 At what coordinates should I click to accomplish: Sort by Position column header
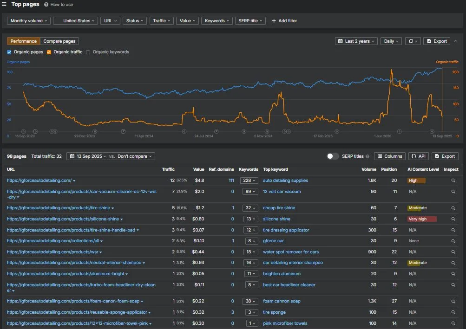pyautogui.click(x=389, y=169)
